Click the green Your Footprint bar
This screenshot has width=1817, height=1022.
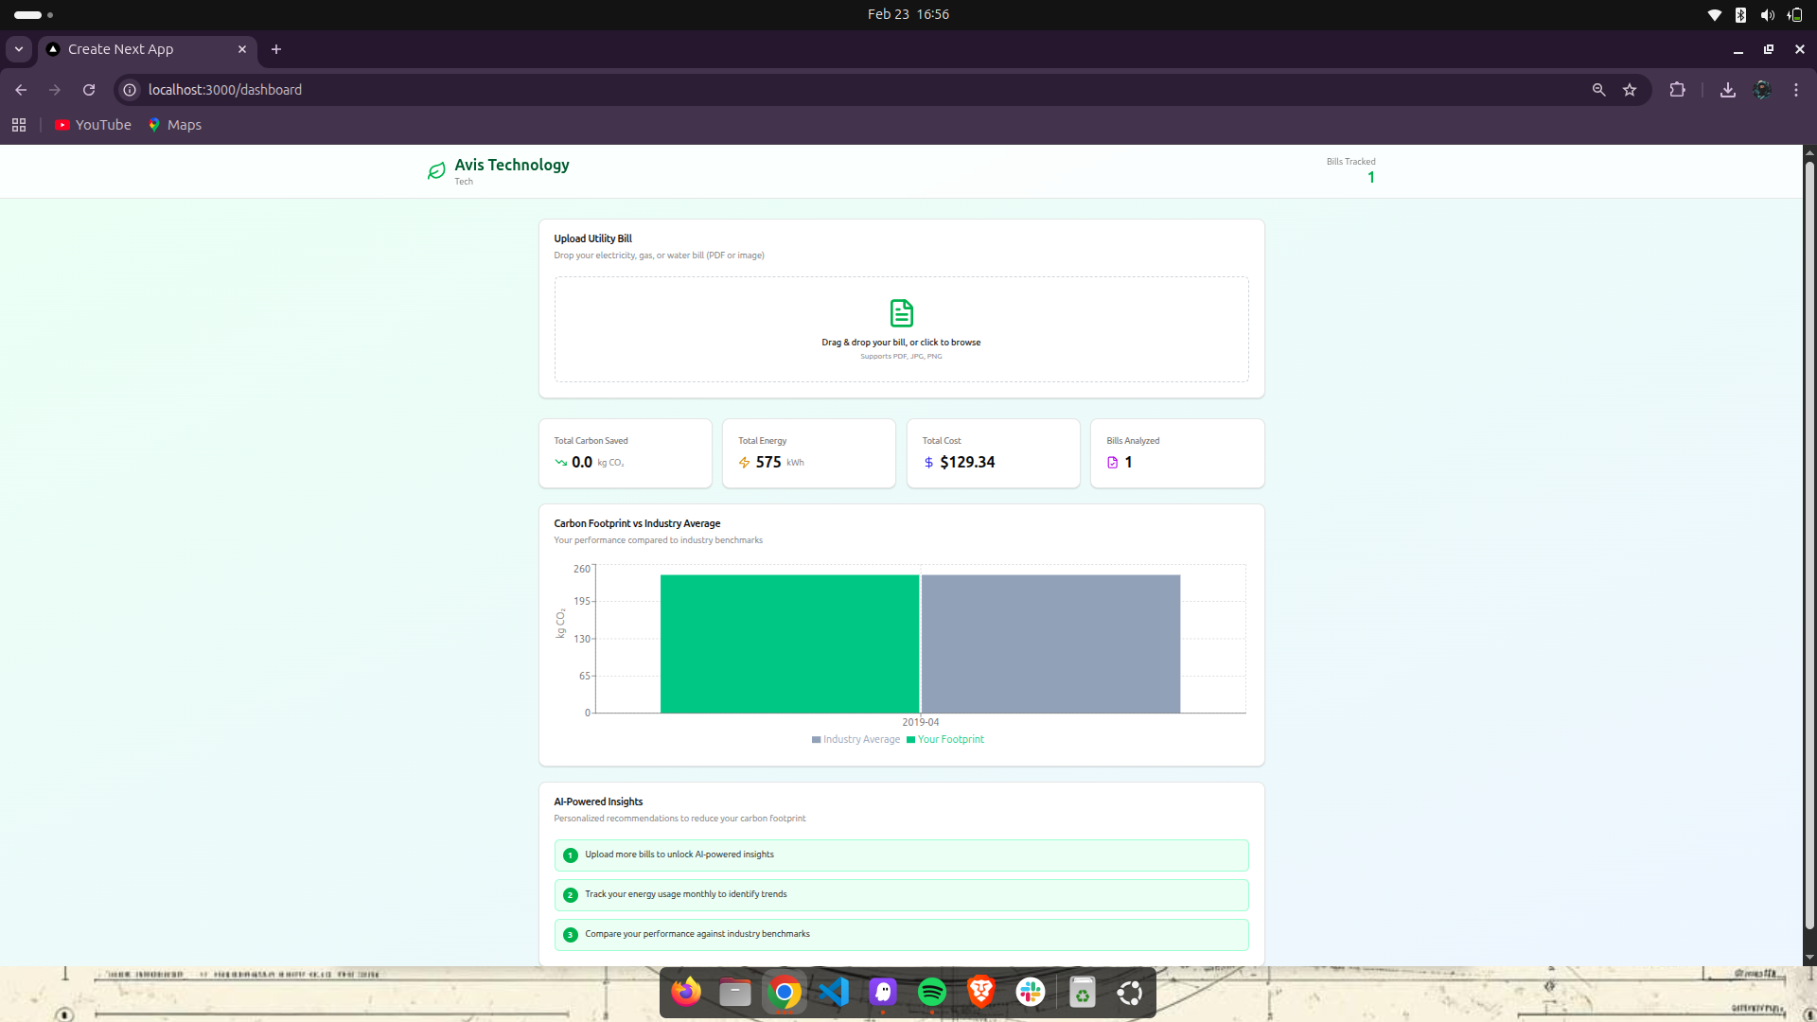point(789,643)
